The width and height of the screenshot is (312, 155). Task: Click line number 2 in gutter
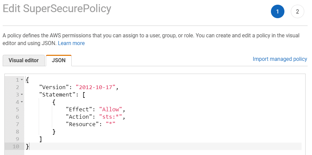click(x=17, y=87)
